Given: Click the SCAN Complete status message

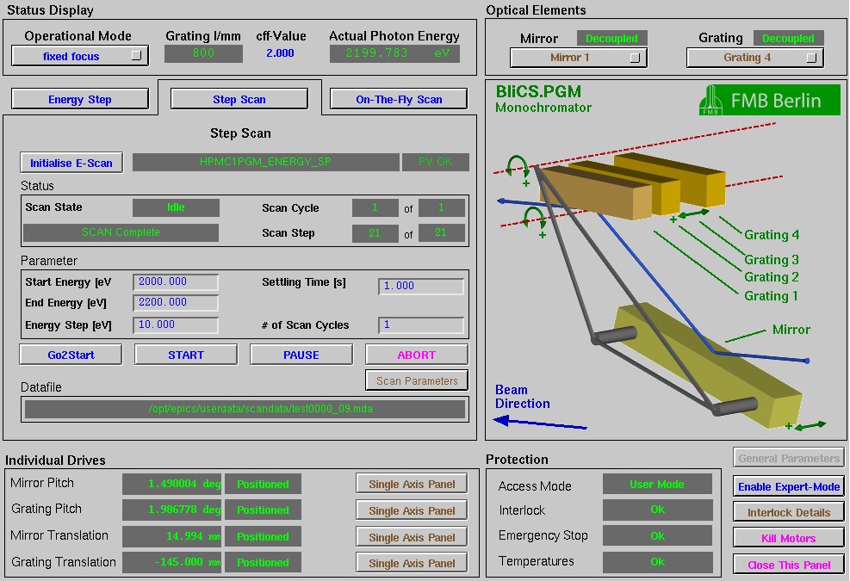Looking at the screenshot, I should pyautogui.click(x=121, y=232).
